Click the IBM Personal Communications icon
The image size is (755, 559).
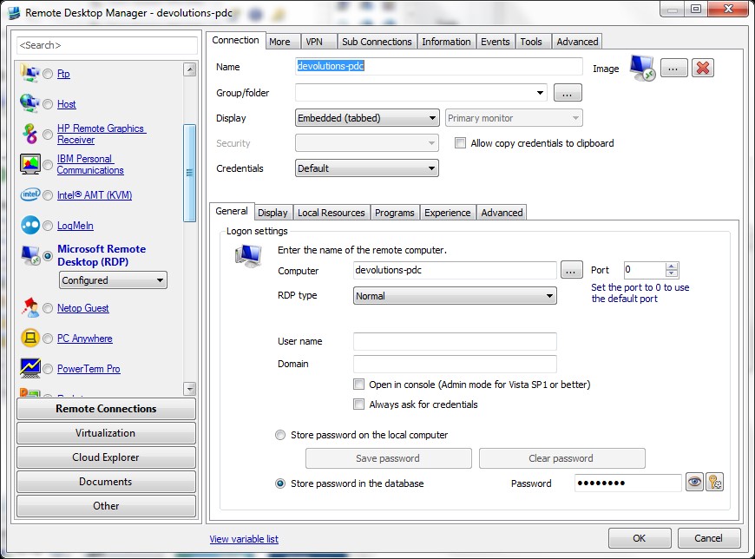(30, 164)
